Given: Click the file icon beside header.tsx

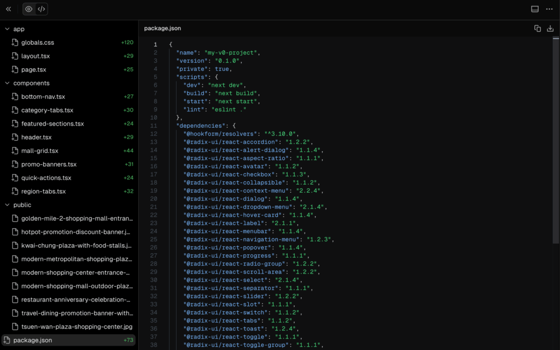Looking at the screenshot, I should tap(15, 138).
